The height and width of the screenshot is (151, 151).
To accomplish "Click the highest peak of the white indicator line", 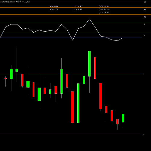I will pyautogui.click(x=89, y=19).
